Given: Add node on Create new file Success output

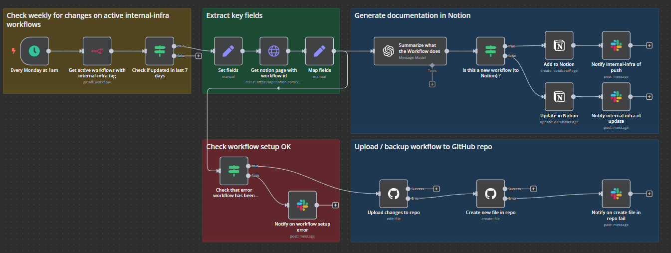Looking at the screenshot, I should pyautogui.click(x=533, y=189).
